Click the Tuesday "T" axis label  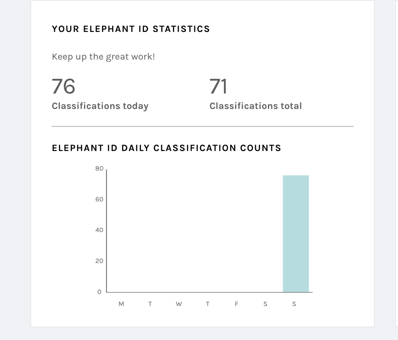click(150, 304)
